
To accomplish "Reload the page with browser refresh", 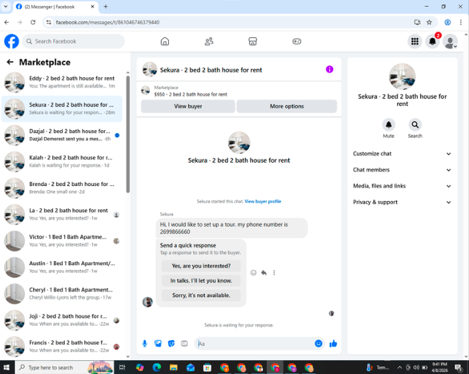I will 33,22.
